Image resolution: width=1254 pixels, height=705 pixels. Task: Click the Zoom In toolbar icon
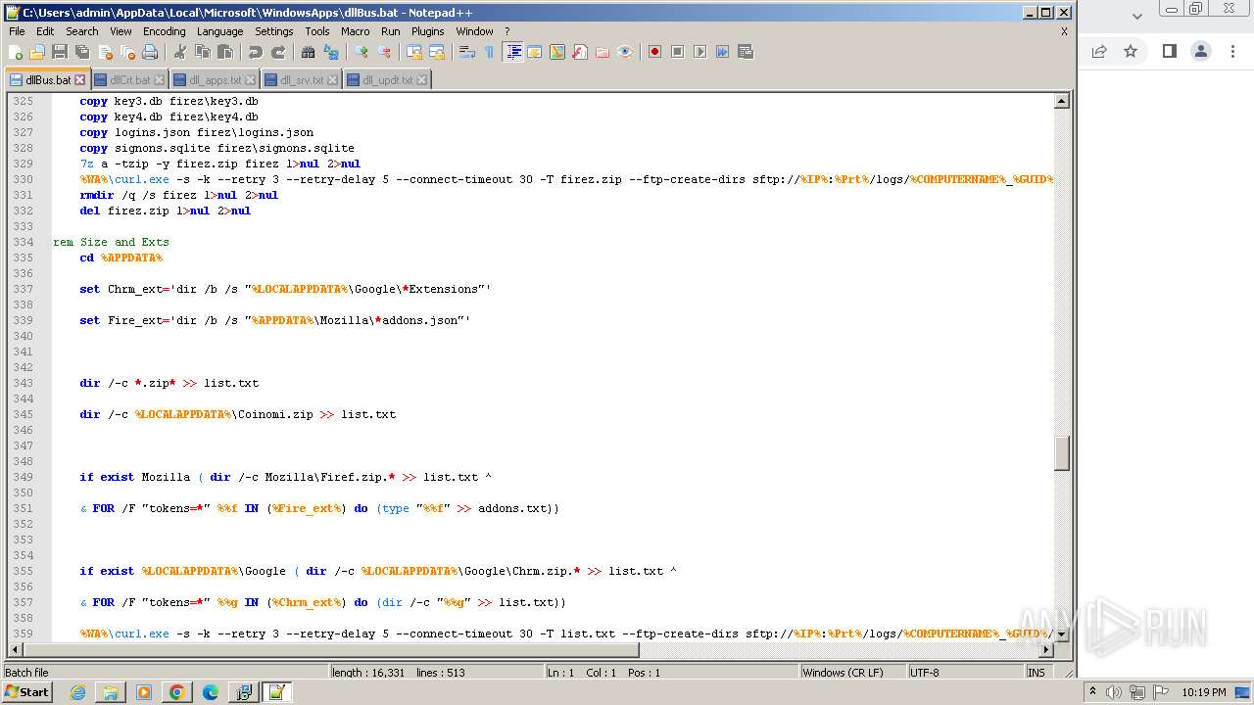click(362, 52)
